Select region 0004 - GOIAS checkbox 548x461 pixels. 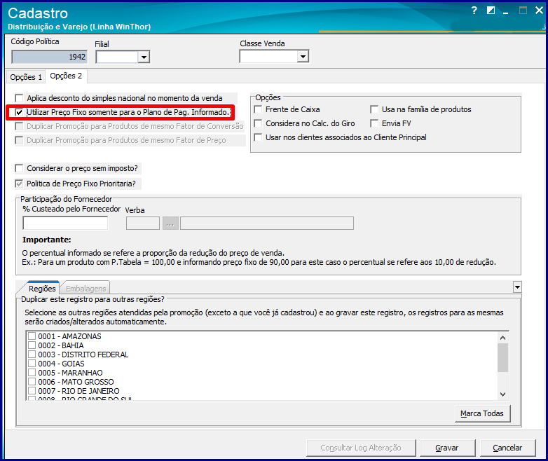click(x=32, y=364)
